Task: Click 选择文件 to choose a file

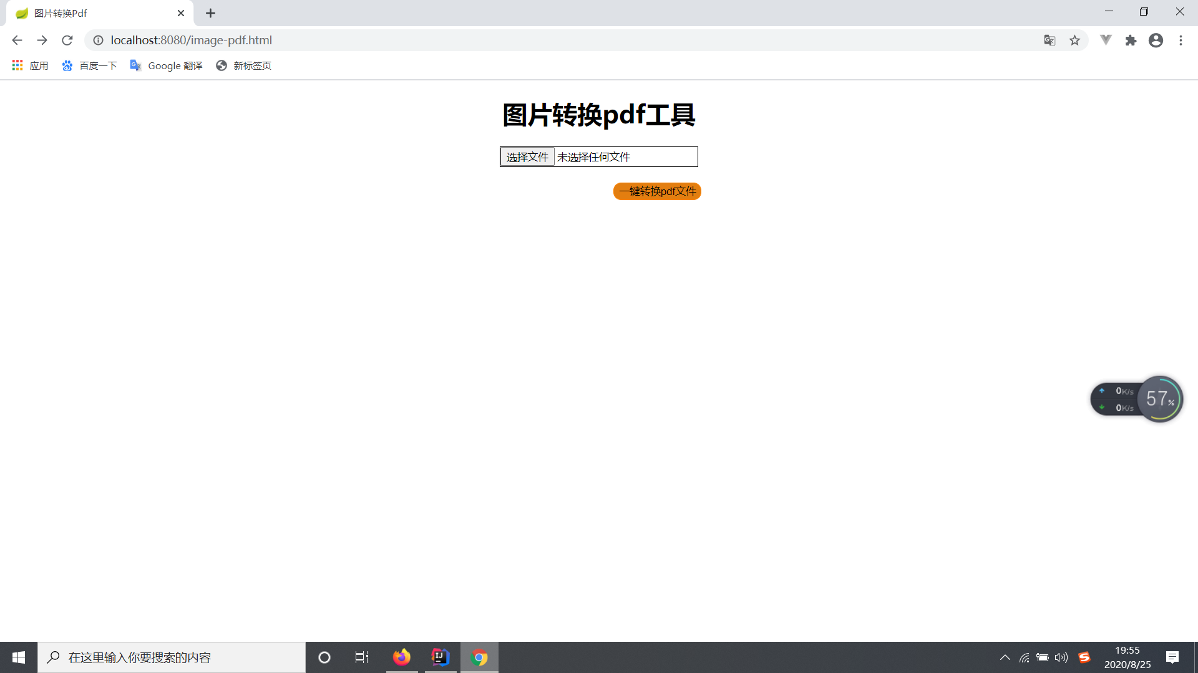Action: (527, 156)
